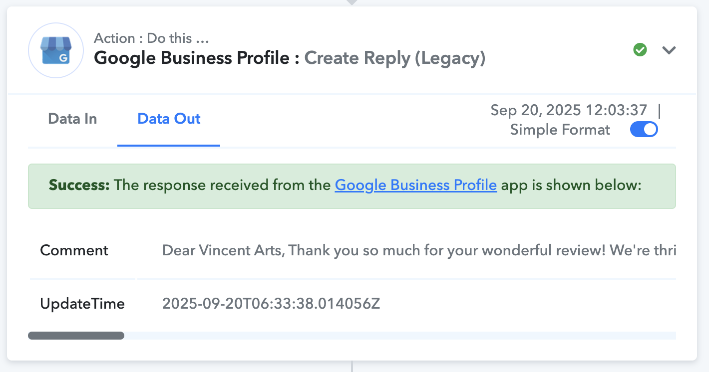
Task: Click the Create Reply (Legacy) action title
Action: (x=395, y=58)
